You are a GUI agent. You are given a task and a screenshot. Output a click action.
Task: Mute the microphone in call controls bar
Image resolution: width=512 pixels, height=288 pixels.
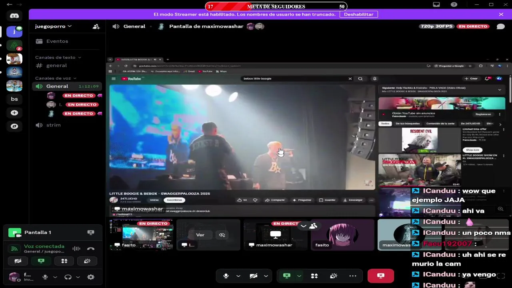coord(226,276)
